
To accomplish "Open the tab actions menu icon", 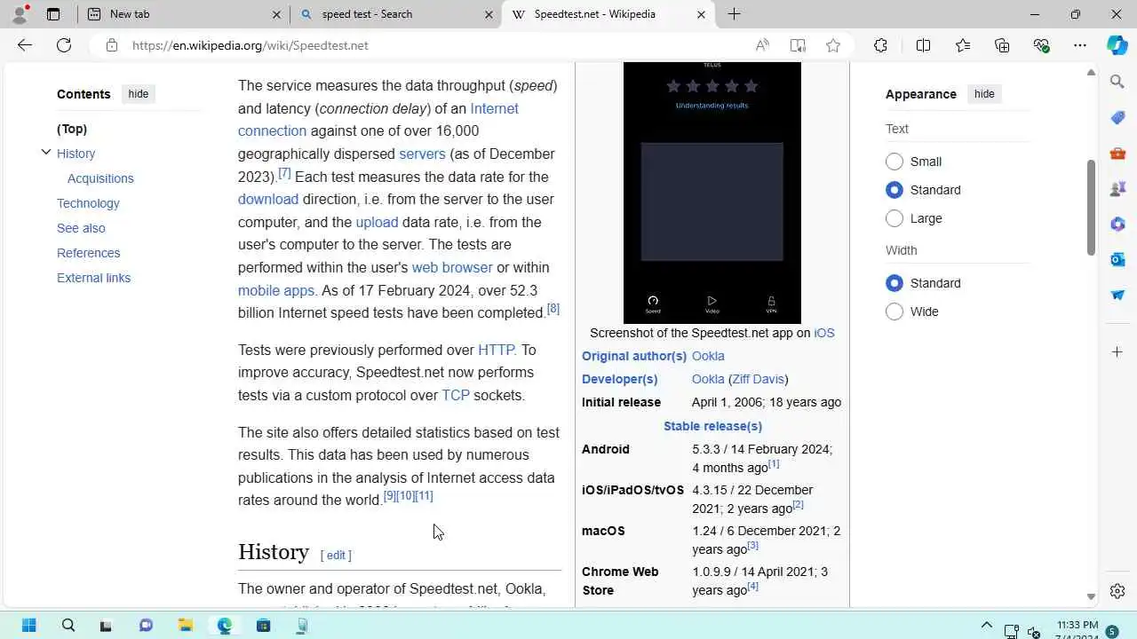I will (53, 14).
